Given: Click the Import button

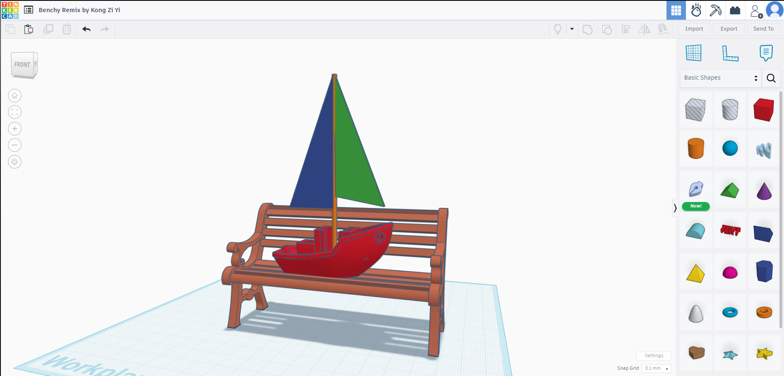Looking at the screenshot, I should (694, 29).
